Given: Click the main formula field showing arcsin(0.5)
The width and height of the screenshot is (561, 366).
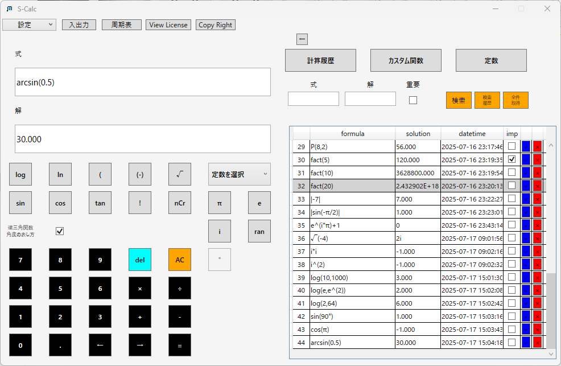Looking at the screenshot, I should pyautogui.click(x=143, y=82).
